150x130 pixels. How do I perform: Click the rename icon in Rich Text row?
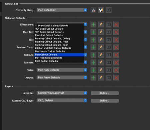(109, 32)
